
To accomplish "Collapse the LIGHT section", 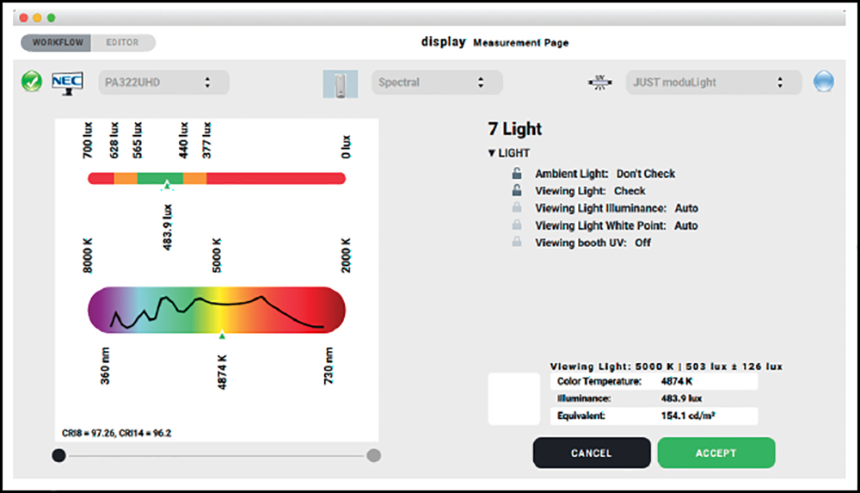I will [x=492, y=153].
